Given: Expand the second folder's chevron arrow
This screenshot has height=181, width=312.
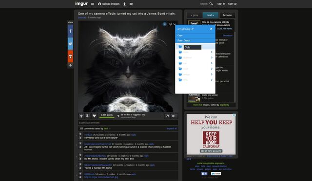Looking at the screenshot, I should pyautogui.click(x=212, y=52).
